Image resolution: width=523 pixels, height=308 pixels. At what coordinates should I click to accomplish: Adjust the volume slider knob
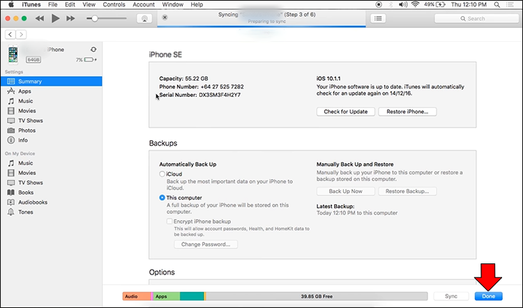pos(95,18)
